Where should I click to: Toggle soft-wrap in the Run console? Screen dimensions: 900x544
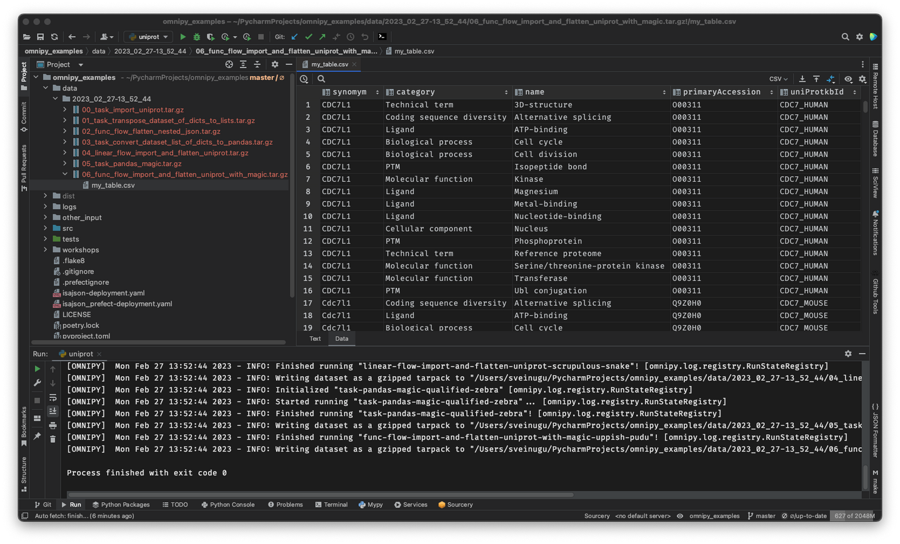53,397
